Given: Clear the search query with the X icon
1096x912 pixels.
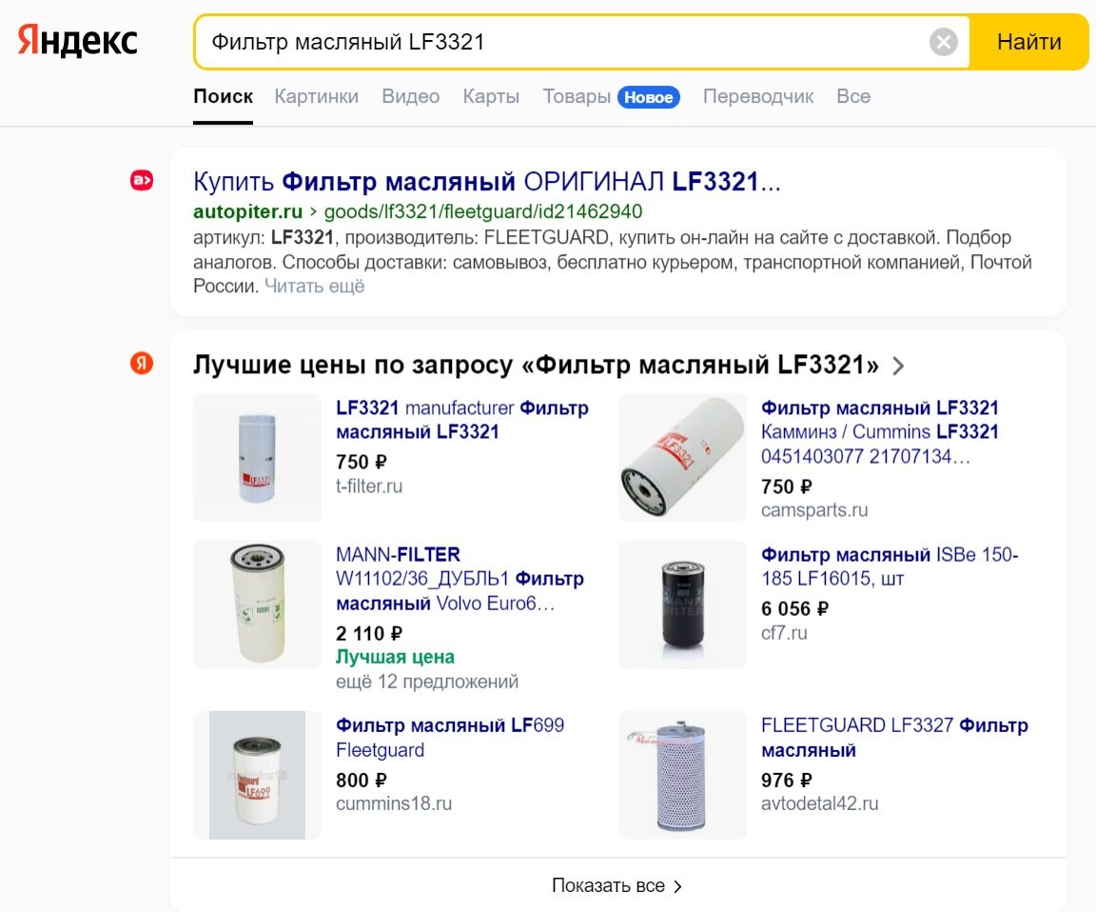Looking at the screenshot, I should point(943,42).
